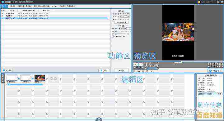Viewport: 224px width, 121px height.
Task: Click the 预览/截取原片 button
Action: pyautogui.click(x=121, y=22)
